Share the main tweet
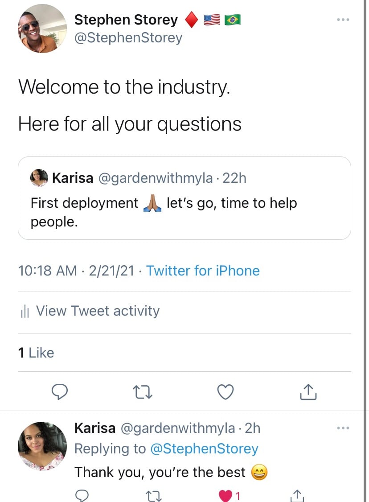Image resolution: width=369 pixels, height=502 pixels. (308, 391)
